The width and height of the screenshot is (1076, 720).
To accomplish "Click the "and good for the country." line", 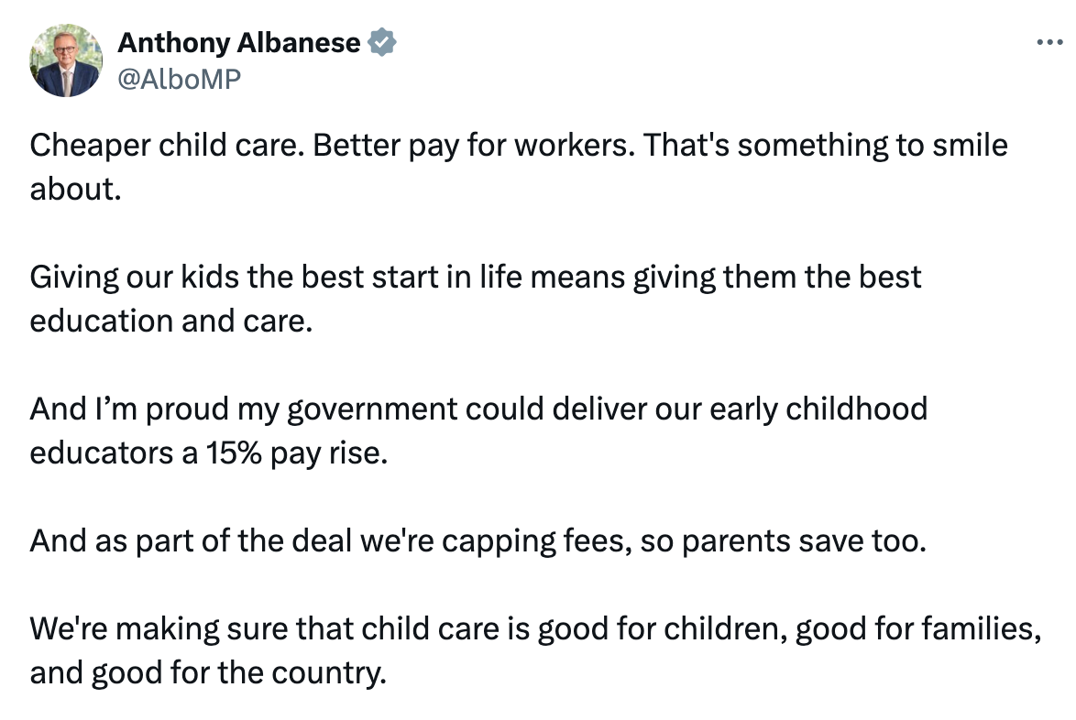I will coord(208,672).
